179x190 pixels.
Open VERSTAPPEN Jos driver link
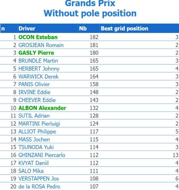click(x=39, y=179)
